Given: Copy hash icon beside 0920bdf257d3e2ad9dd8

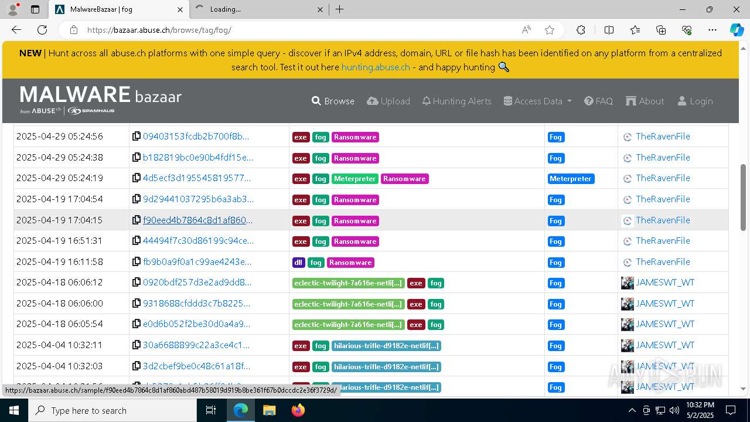Looking at the screenshot, I should pyautogui.click(x=137, y=283).
